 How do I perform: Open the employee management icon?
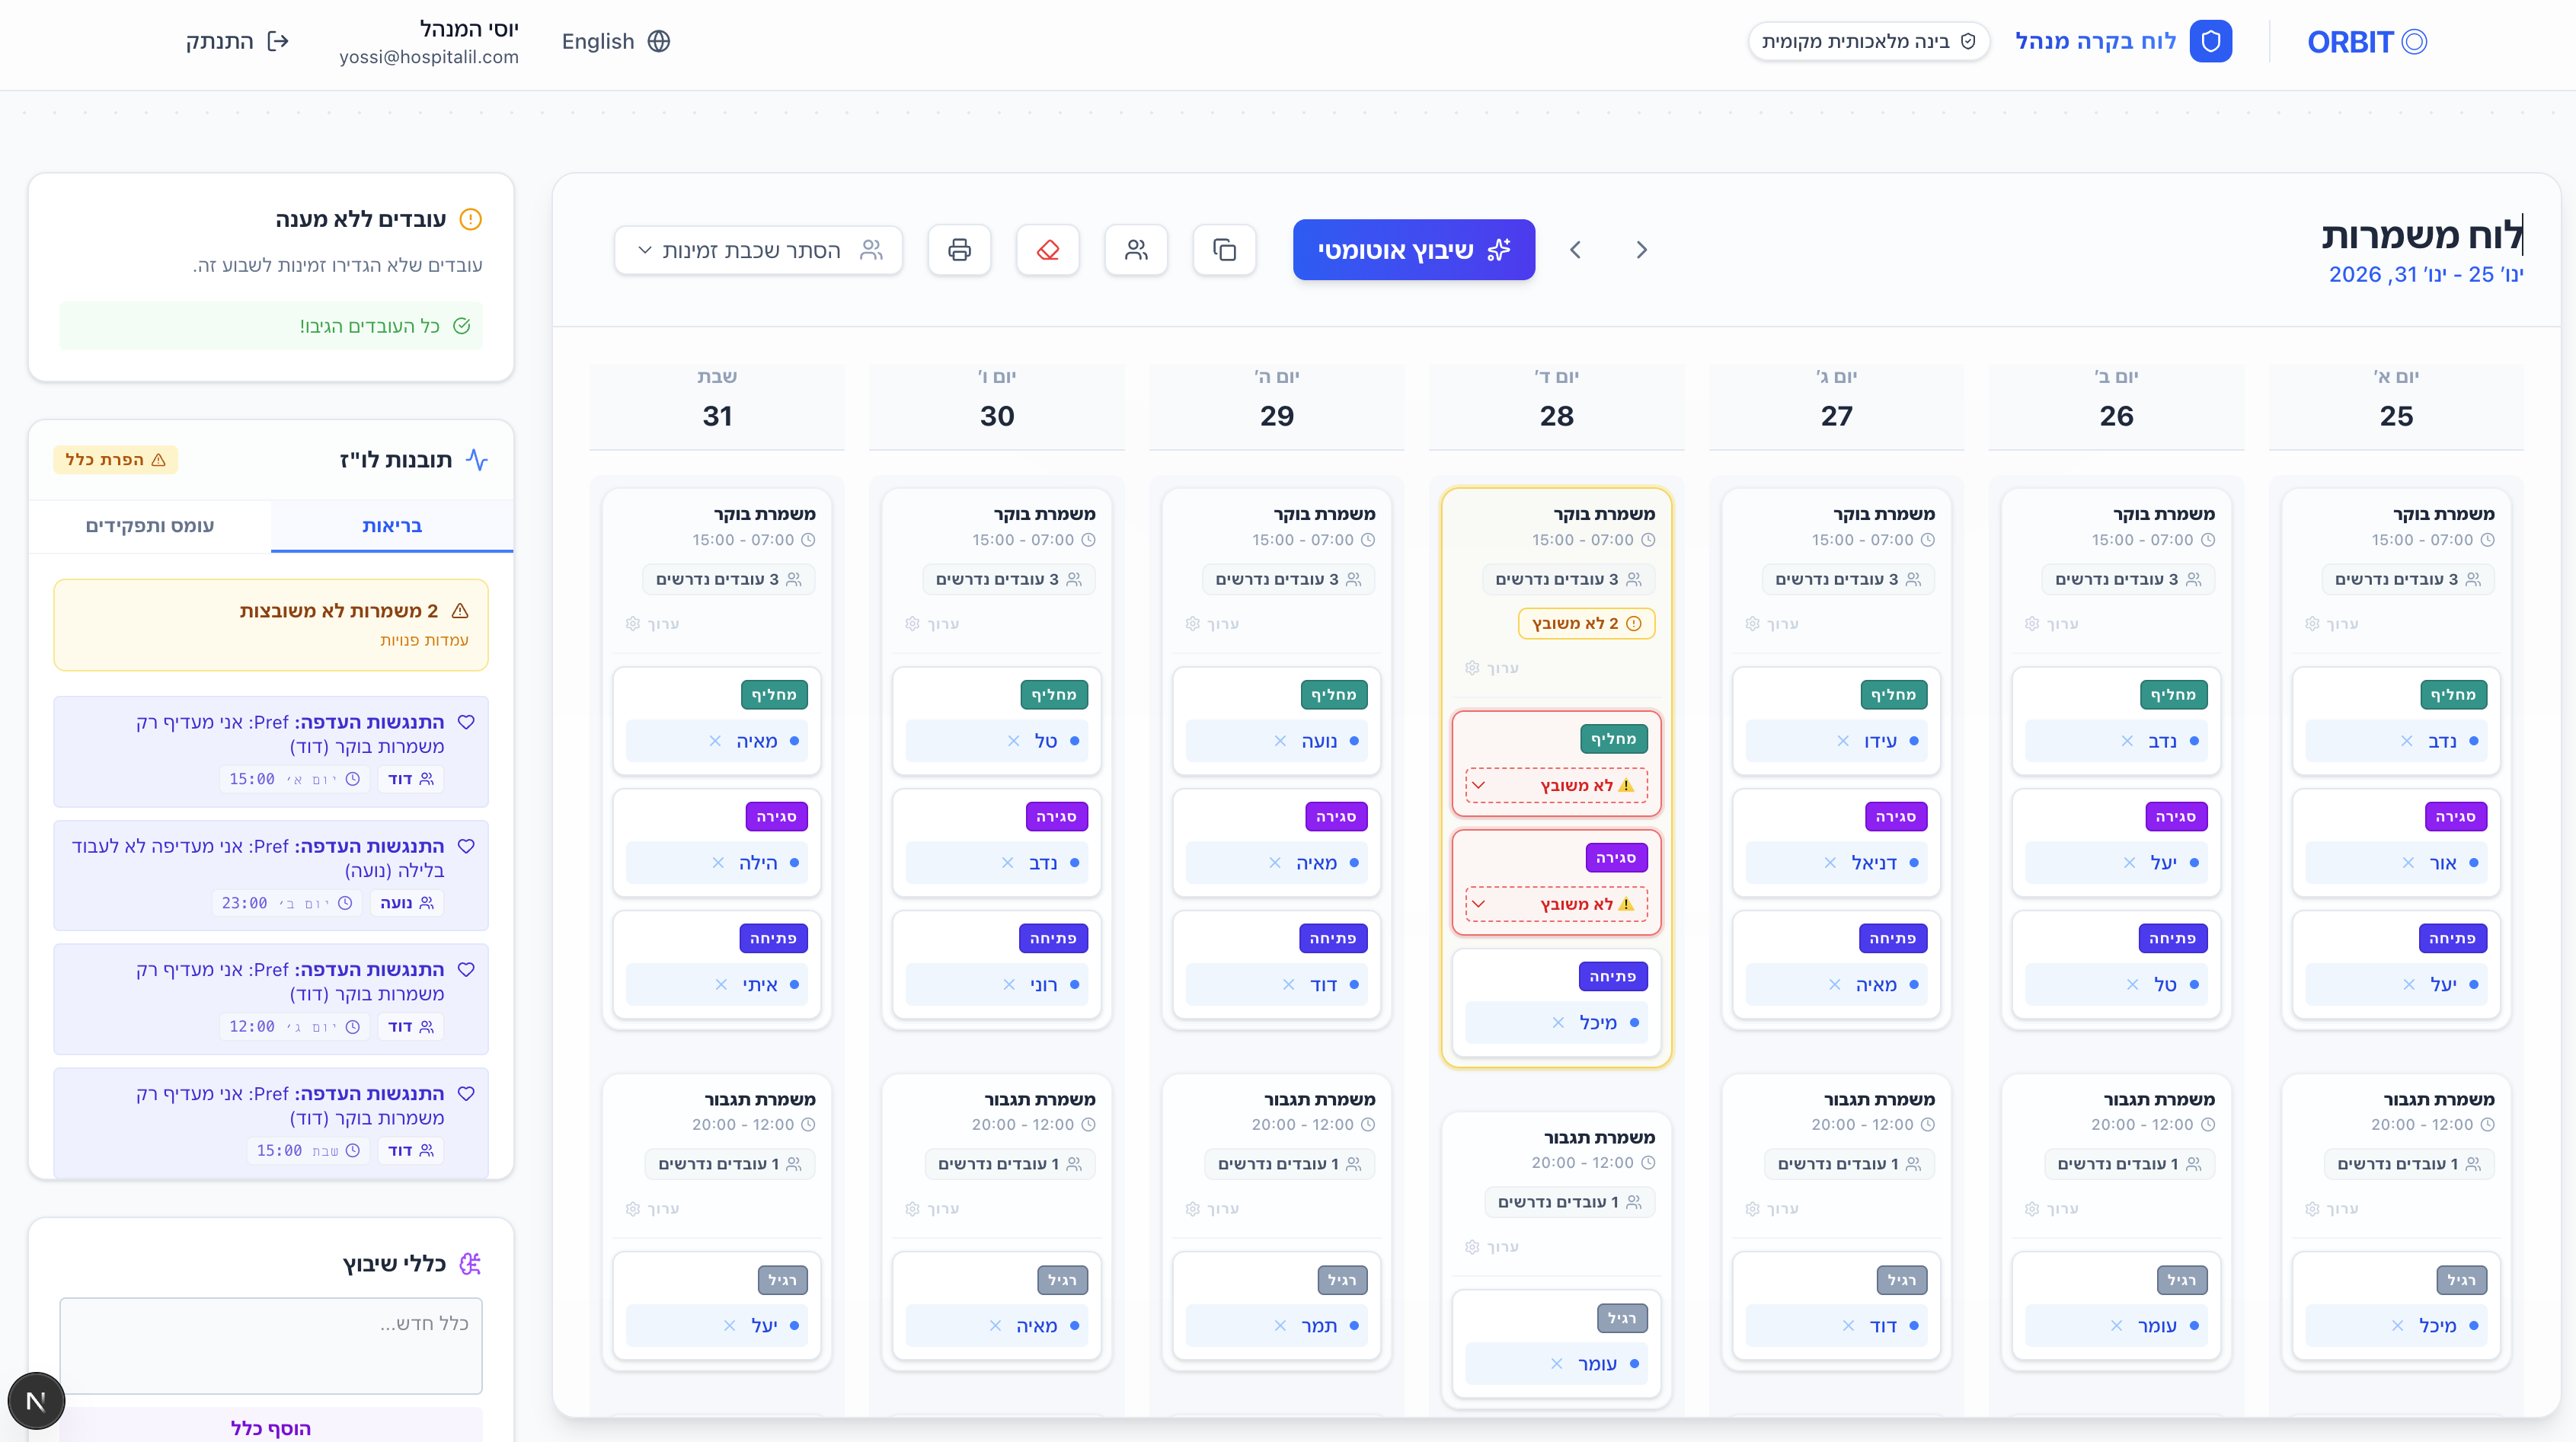coord(1136,250)
